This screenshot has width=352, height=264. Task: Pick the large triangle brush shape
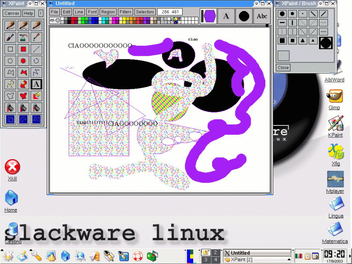click(x=303, y=40)
